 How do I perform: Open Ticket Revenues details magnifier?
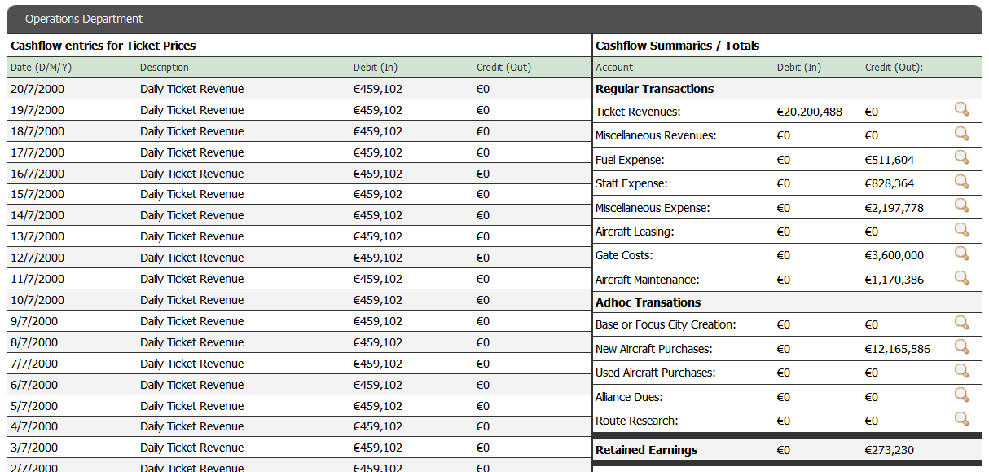pos(961,109)
